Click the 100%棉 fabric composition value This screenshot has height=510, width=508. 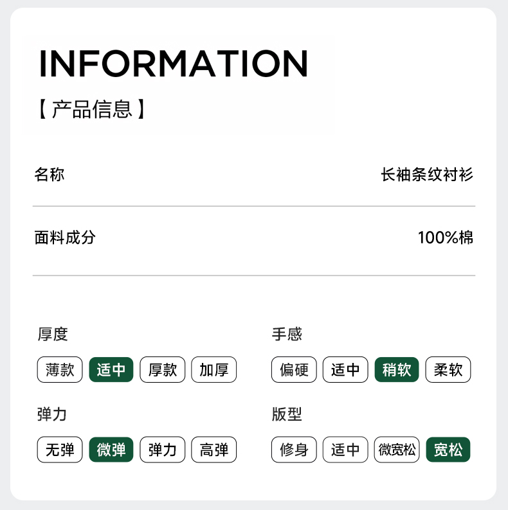446,238
